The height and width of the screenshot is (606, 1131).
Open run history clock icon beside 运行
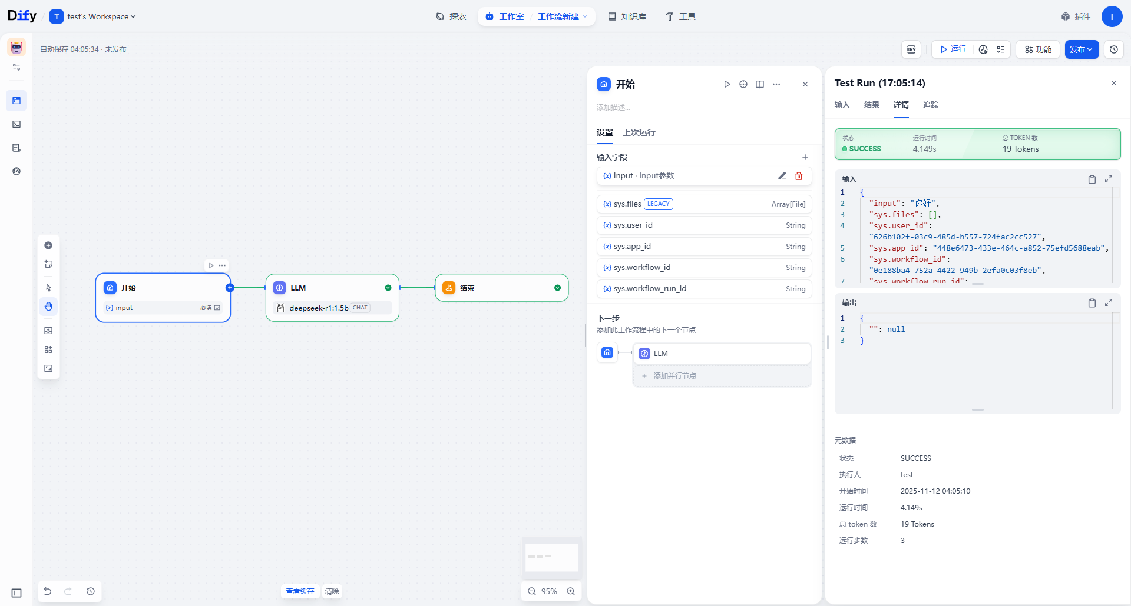coord(983,49)
